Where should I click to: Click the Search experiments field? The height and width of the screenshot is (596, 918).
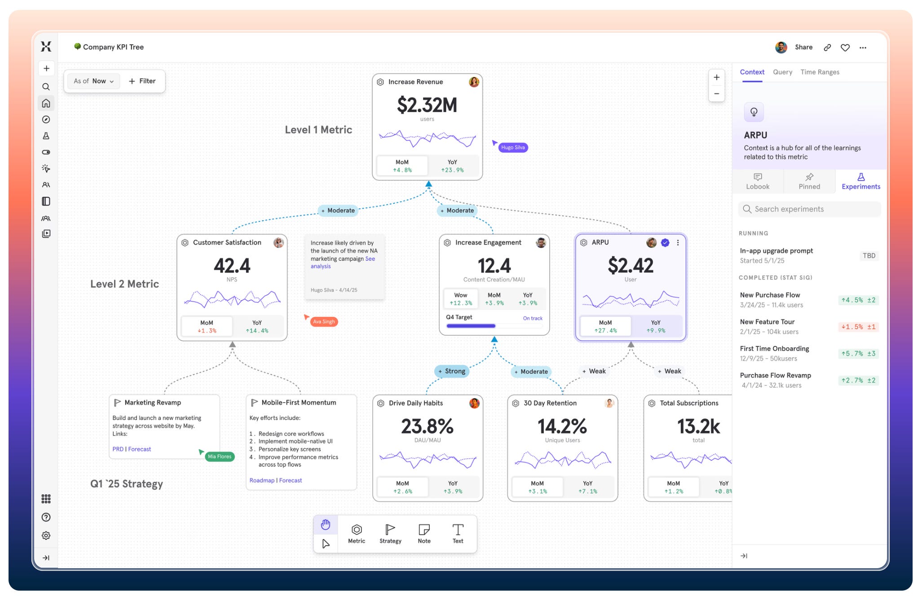tap(809, 209)
